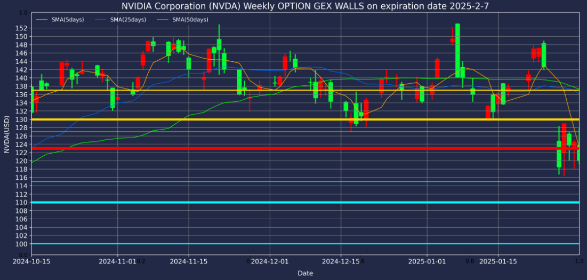
Task: Click the 150 price tick label
Action: point(22,36)
